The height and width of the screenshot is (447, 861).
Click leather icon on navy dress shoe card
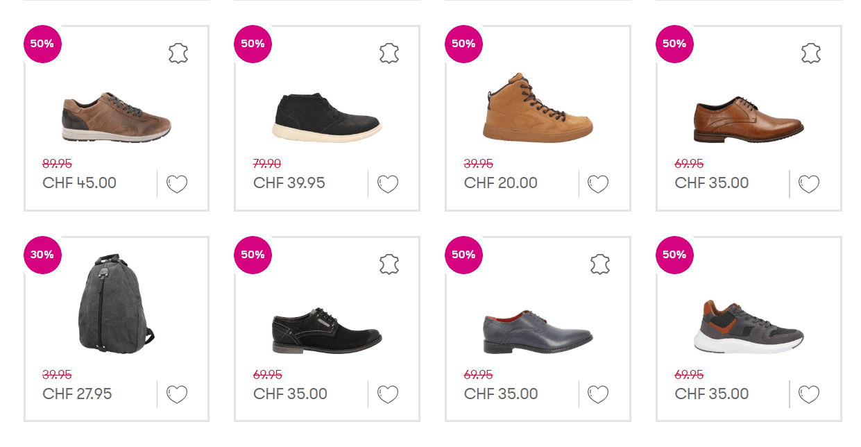tap(599, 264)
